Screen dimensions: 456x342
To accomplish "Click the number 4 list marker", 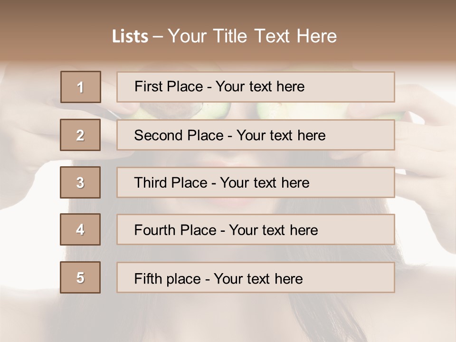I will tap(80, 229).
